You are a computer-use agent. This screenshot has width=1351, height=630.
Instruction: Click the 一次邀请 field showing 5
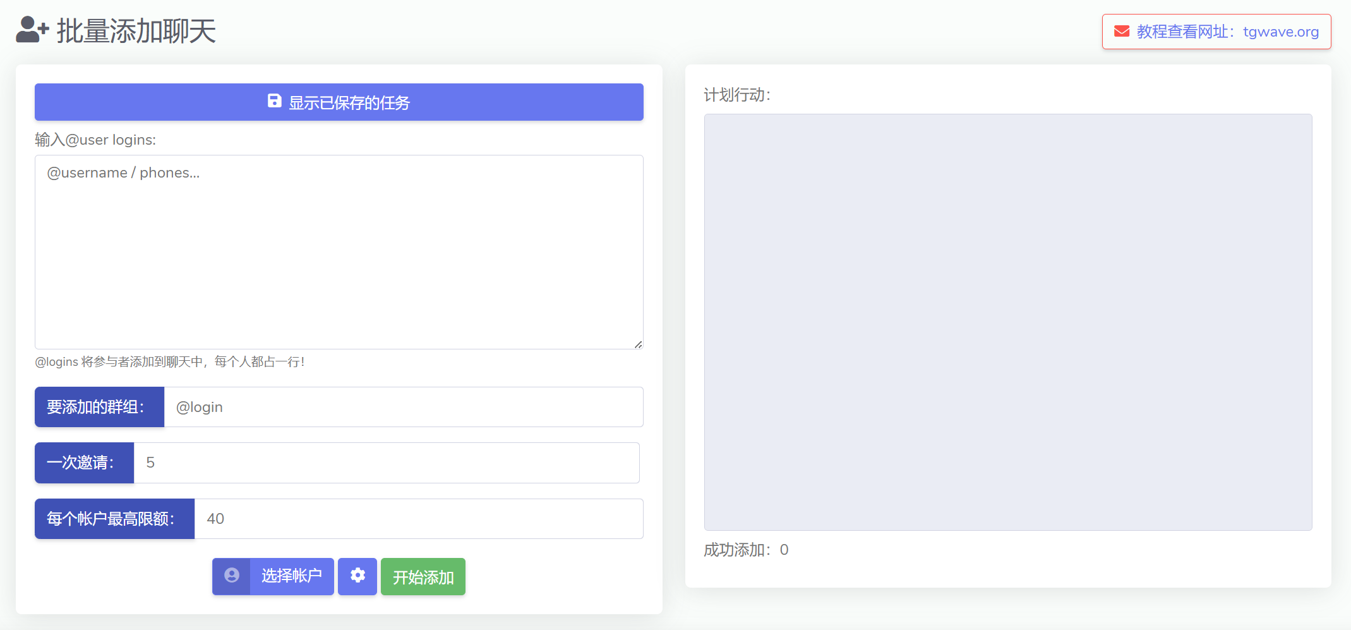tap(387, 463)
